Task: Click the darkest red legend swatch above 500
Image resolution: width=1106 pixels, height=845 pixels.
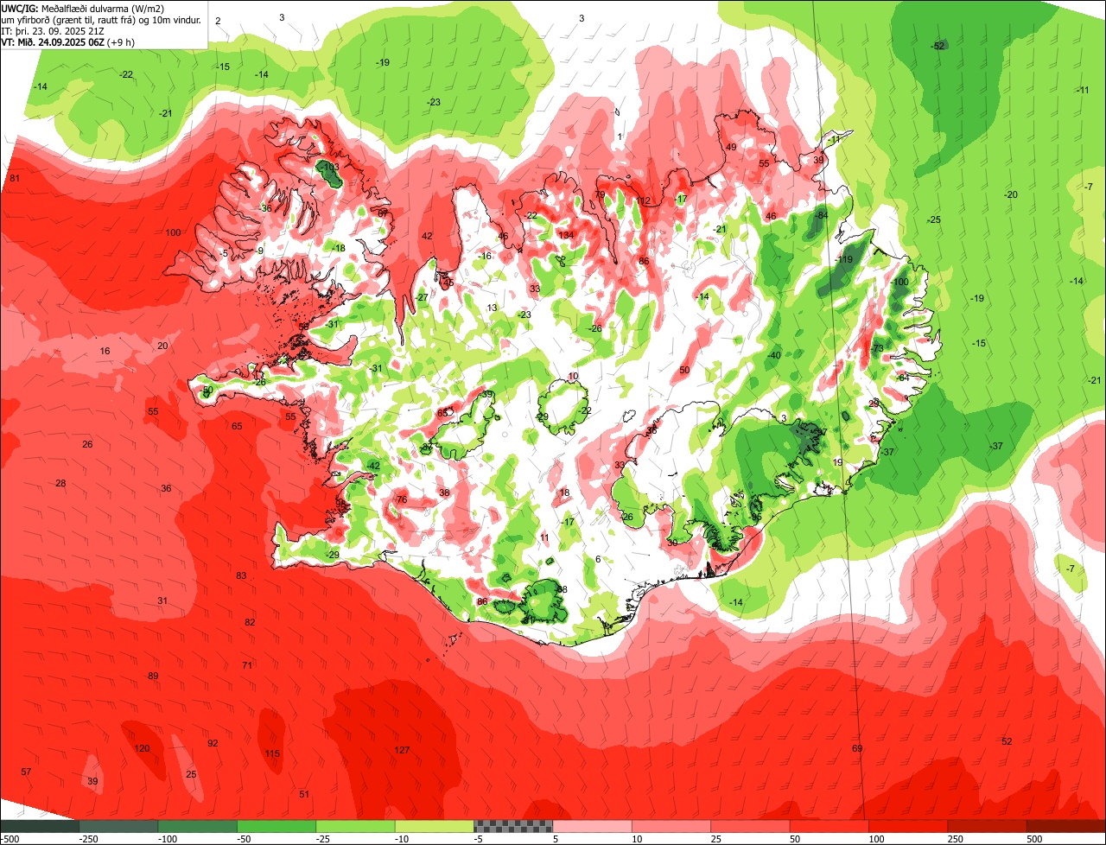Action: 1066,826
